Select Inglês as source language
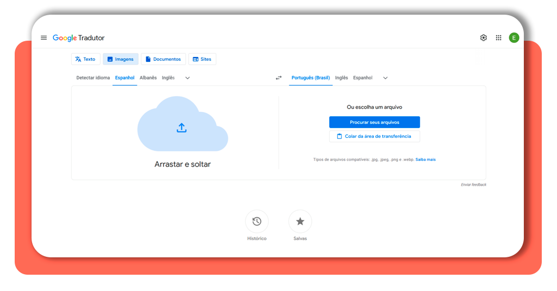This screenshot has width=557, height=291. point(168,78)
